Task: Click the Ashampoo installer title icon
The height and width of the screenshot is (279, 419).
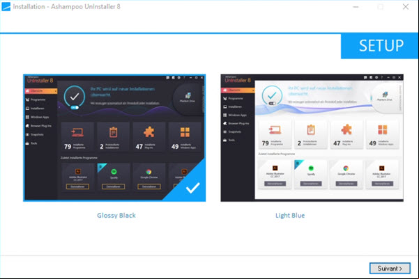Action: point(6,6)
